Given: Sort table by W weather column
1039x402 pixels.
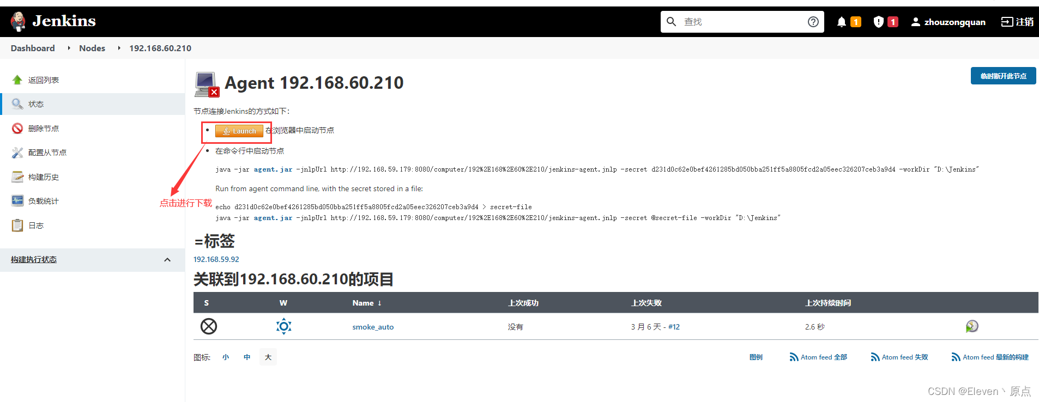Looking at the screenshot, I should tap(283, 303).
